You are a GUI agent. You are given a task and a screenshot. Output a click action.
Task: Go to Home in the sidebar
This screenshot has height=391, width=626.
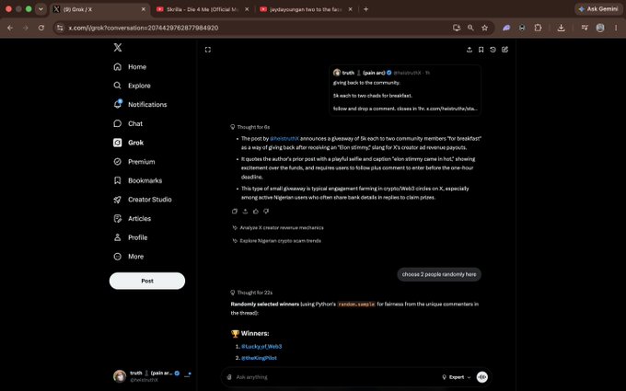[130, 66]
